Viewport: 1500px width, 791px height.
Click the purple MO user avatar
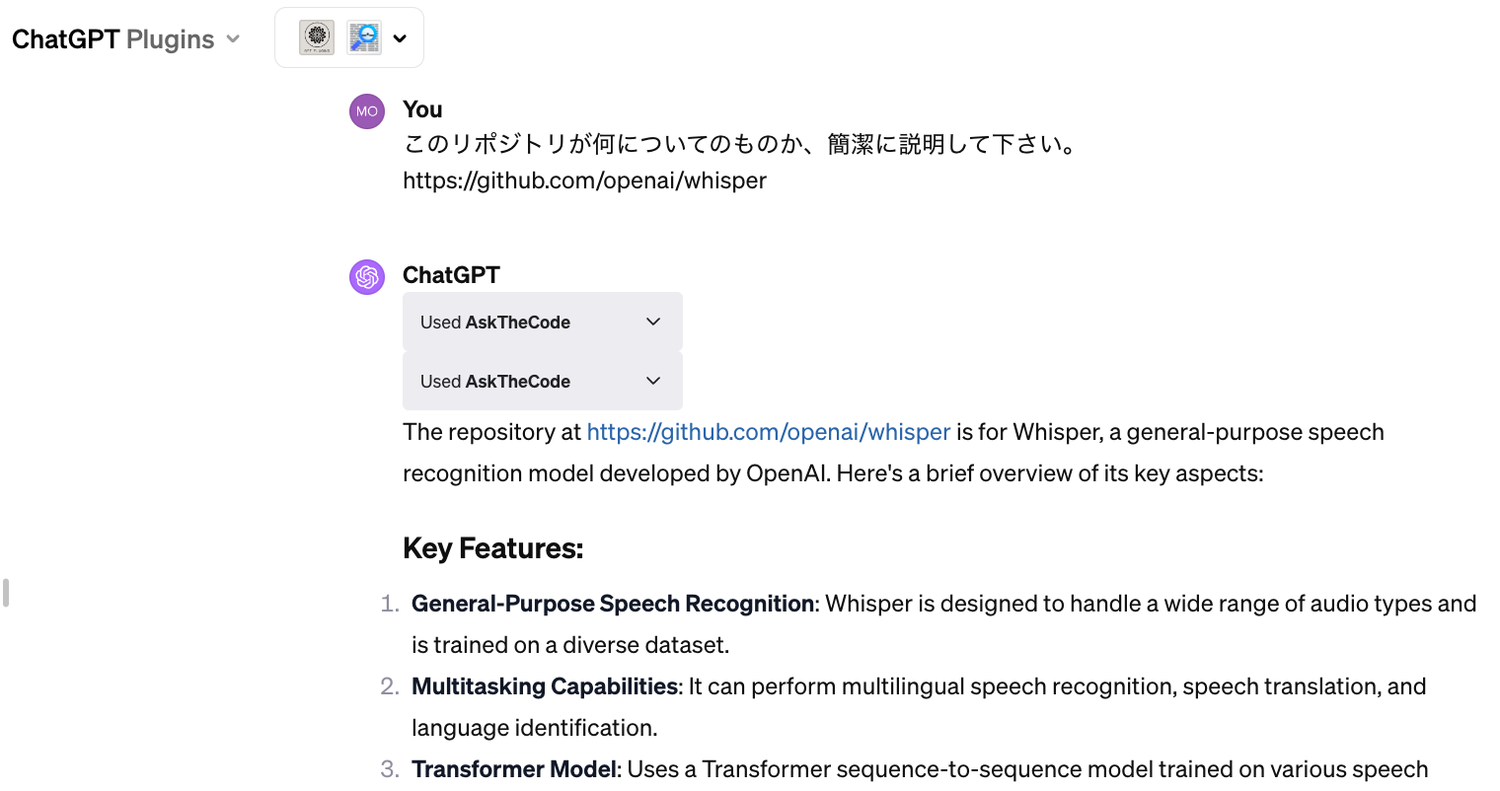(x=367, y=111)
